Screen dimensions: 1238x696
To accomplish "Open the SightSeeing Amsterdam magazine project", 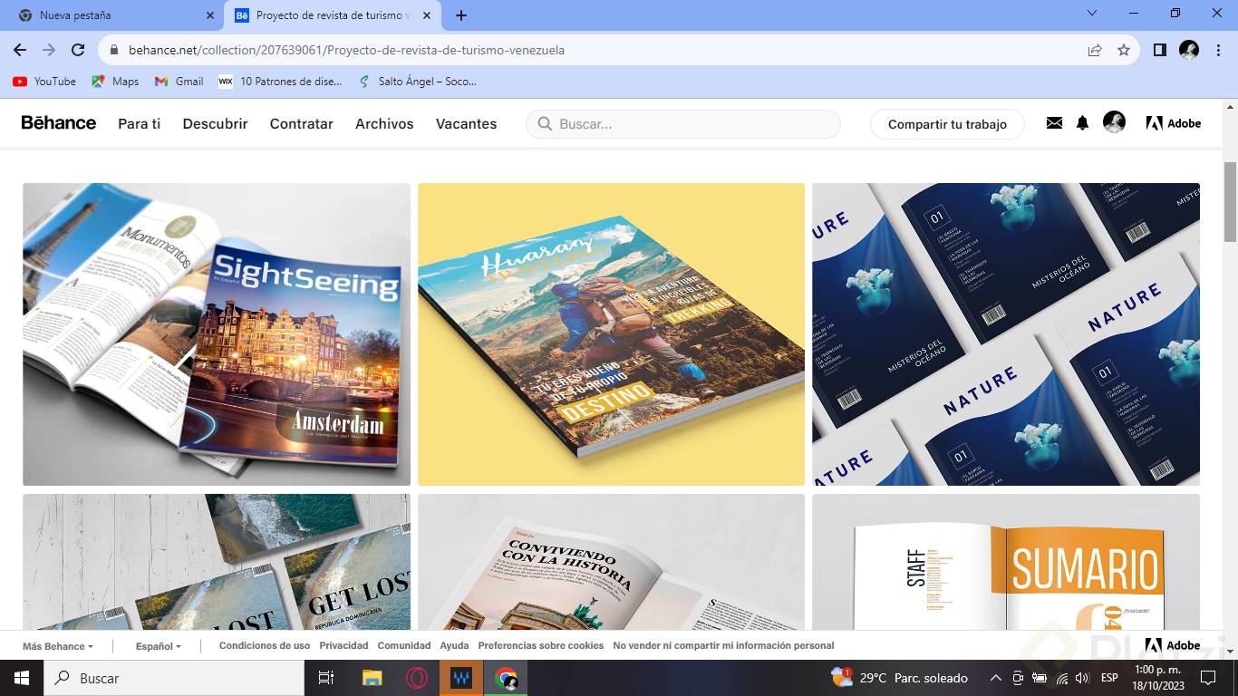I will tap(217, 334).
